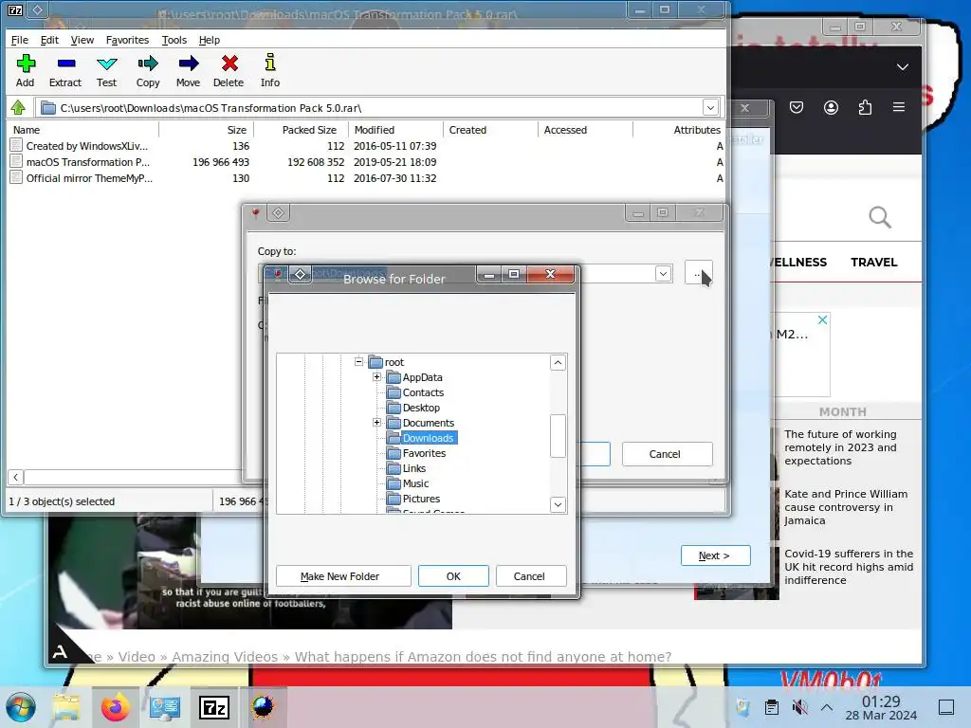This screenshot has width=971, height=728.
Task: Open the Covid-19 sufferers article link
Action: (x=849, y=567)
